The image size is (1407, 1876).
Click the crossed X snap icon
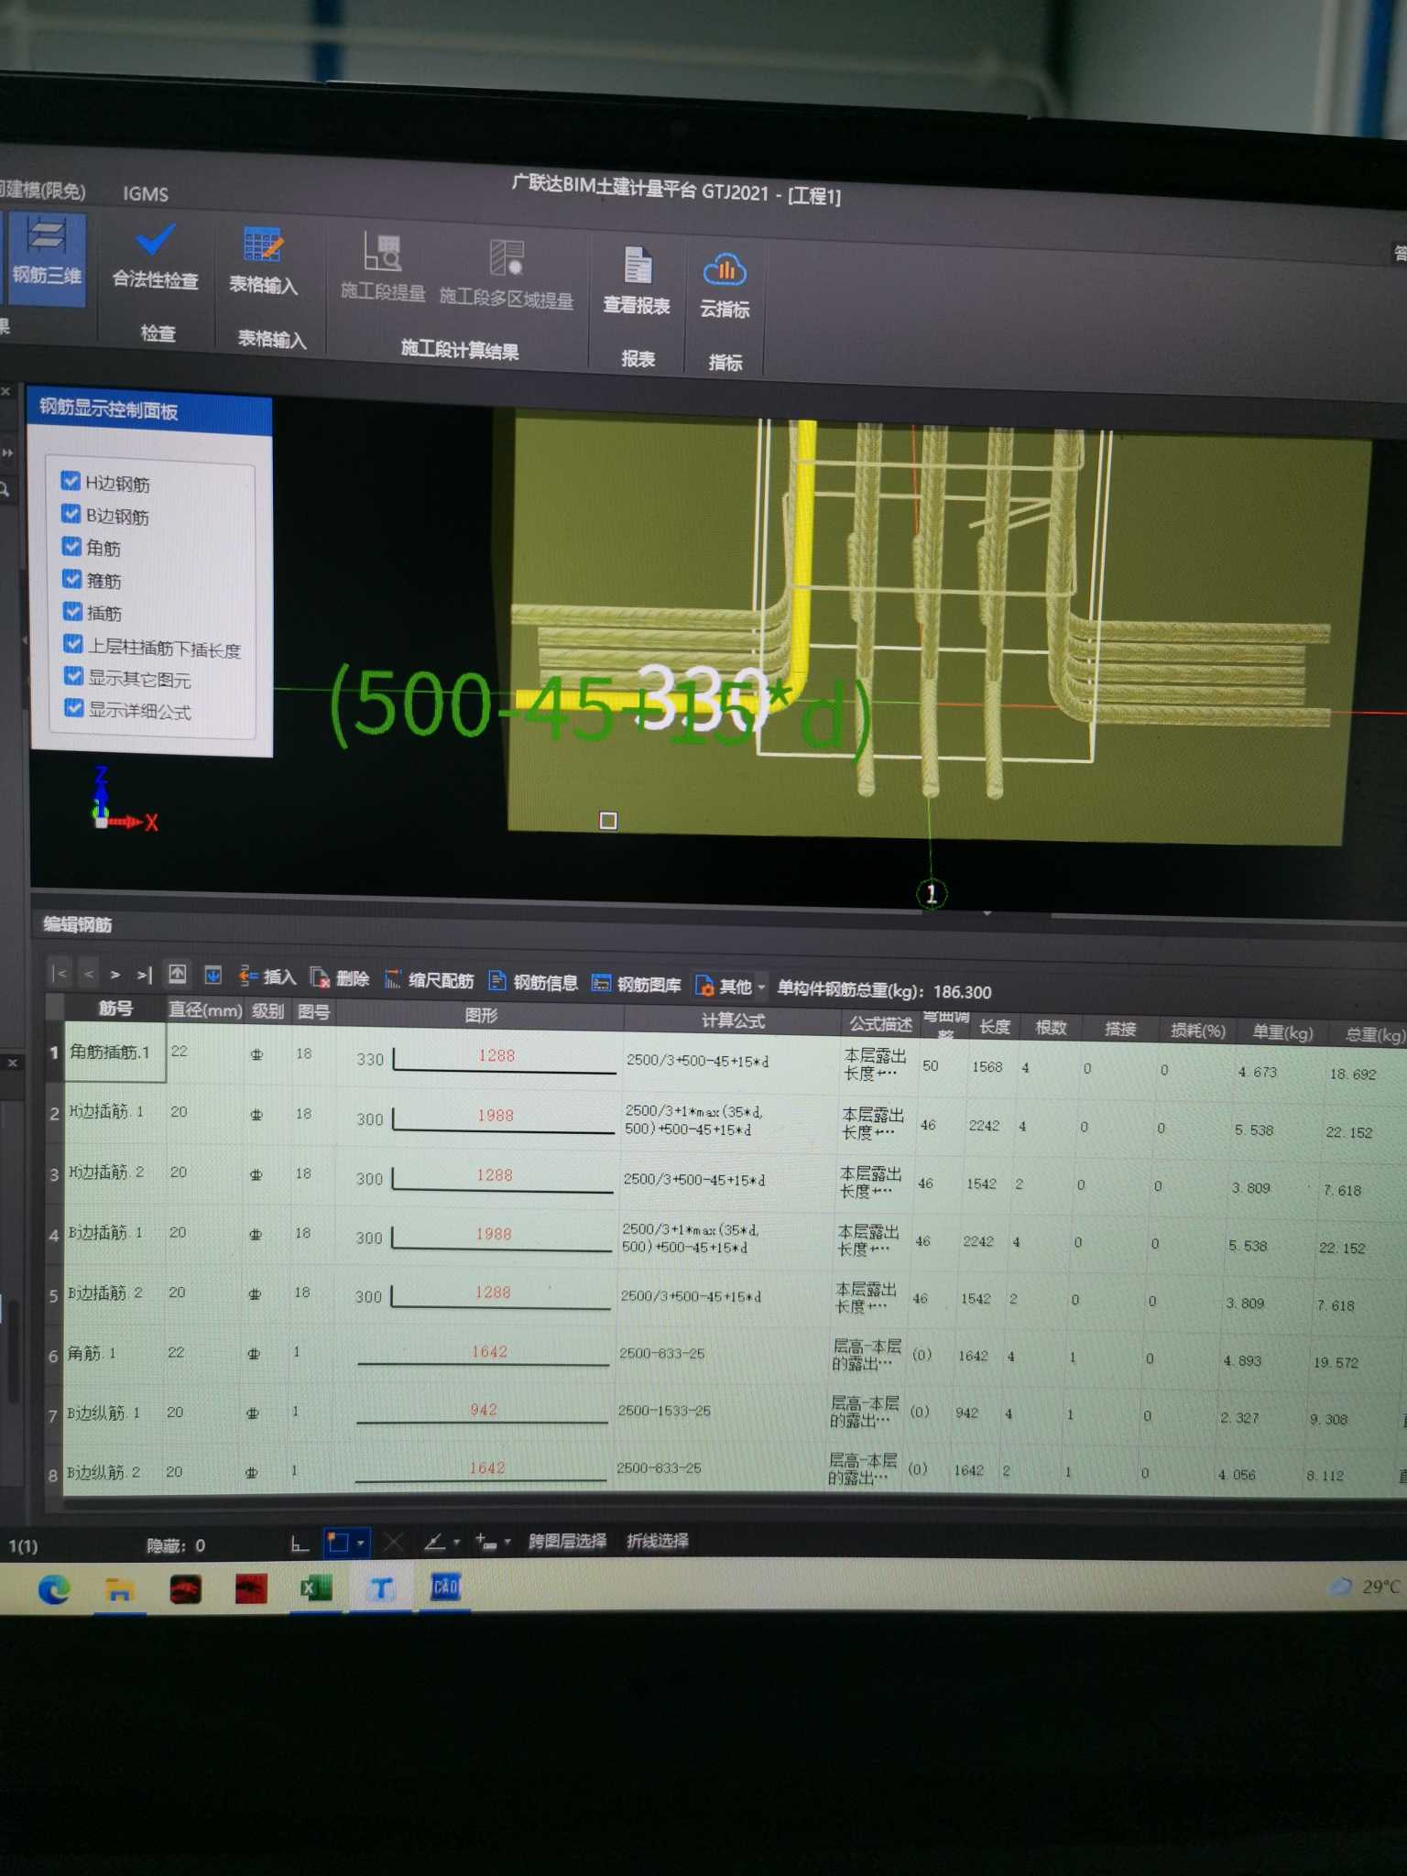pos(394,1543)
